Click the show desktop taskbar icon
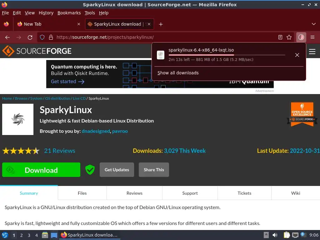320x240 pixels. point(54,235)
